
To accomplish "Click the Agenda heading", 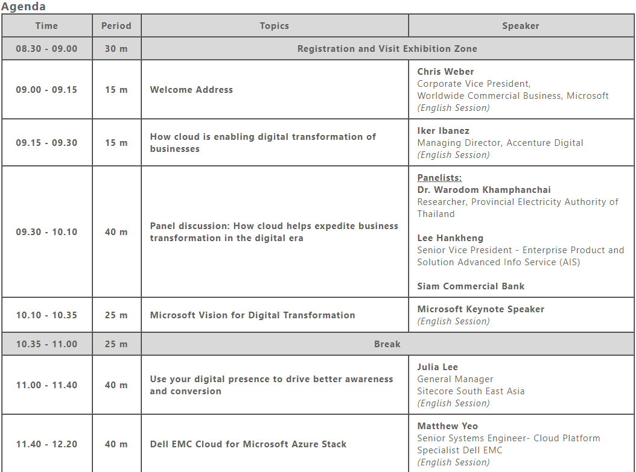I will pyautogui.click(x=24, y=7).
